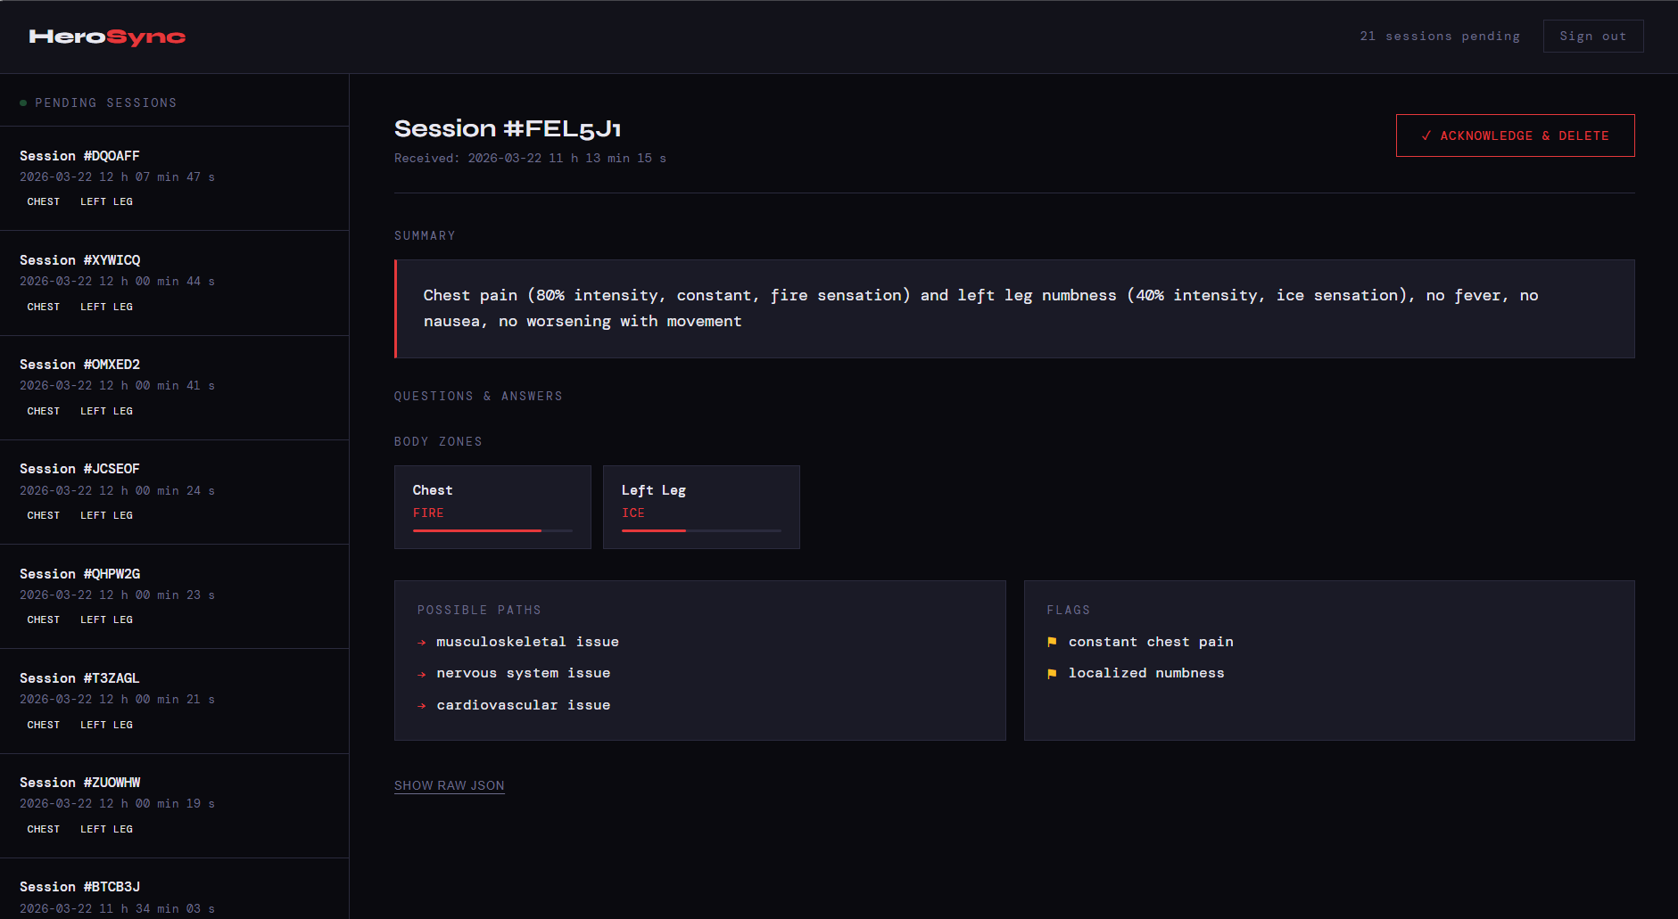Click the LEFT LEG tag under session #OMXED2

pyautogui.click(x=106, y=411)
